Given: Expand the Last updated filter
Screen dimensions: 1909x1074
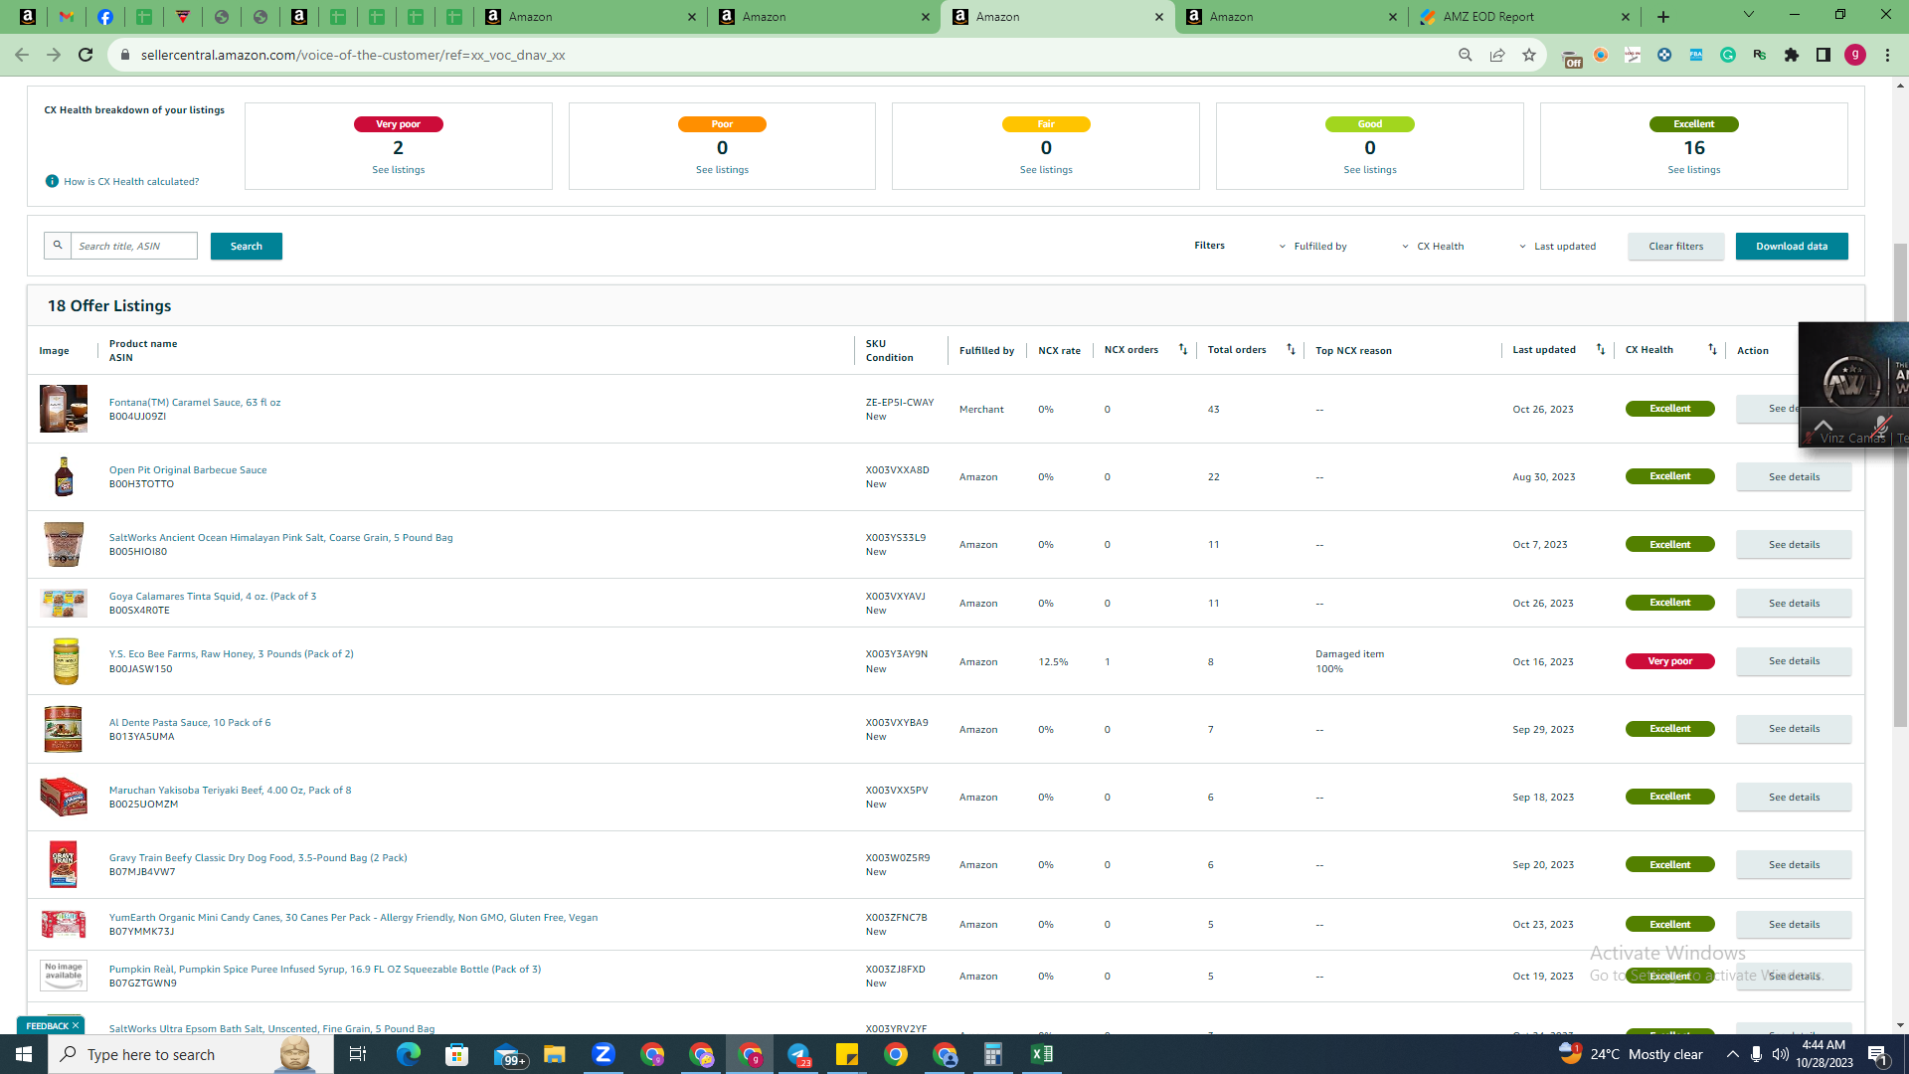Looking at the screenshot, I should [1557, 247].
